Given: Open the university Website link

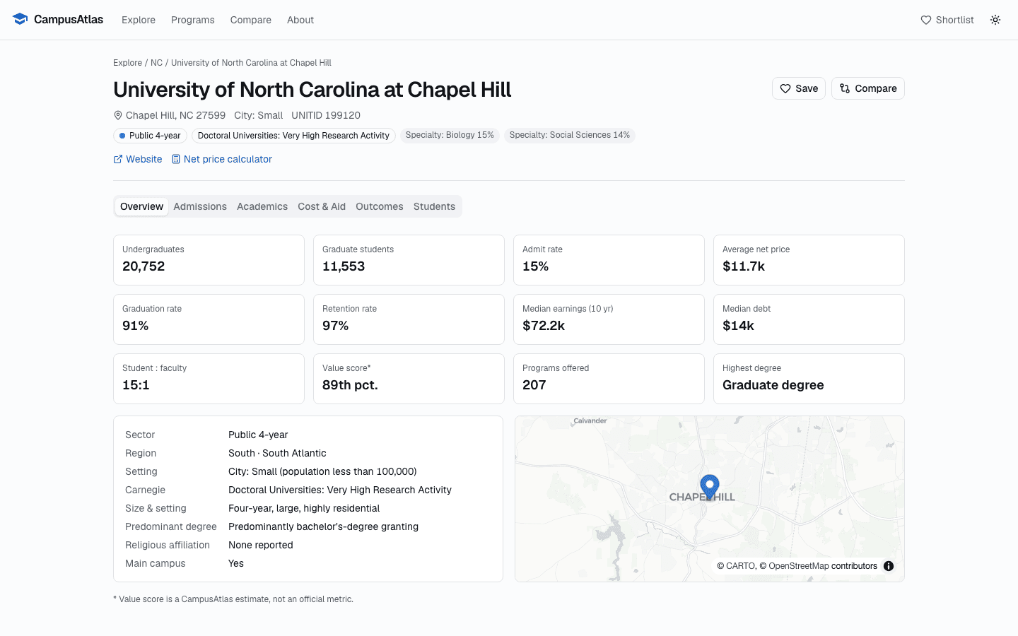Looking at the screenshot, I should (138, 159).
